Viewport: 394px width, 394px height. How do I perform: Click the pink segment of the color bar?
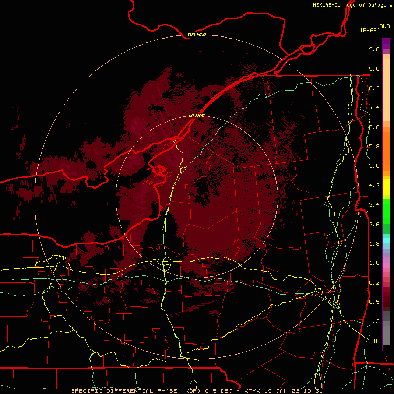pyautogui.click(x=387, y=265)
